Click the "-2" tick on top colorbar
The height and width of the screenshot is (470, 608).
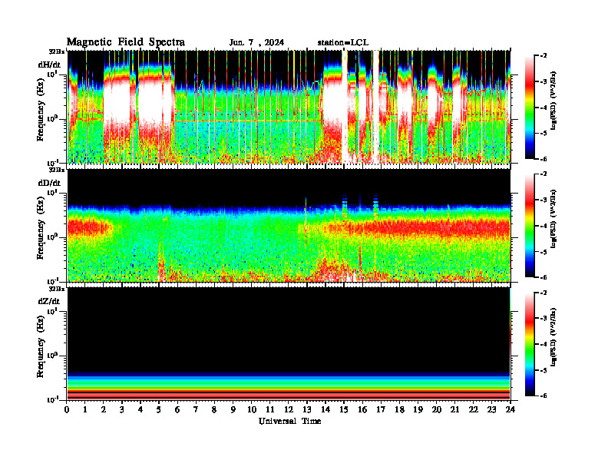[x=544, y=56]
